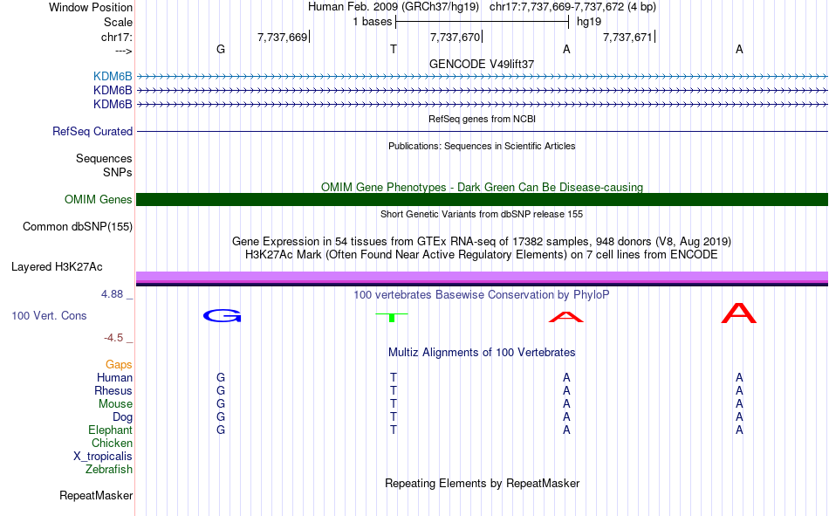Screen dimensions: 829x516
Task: Click the tallest red A conservation letter
Action: (x=738, y=313)
